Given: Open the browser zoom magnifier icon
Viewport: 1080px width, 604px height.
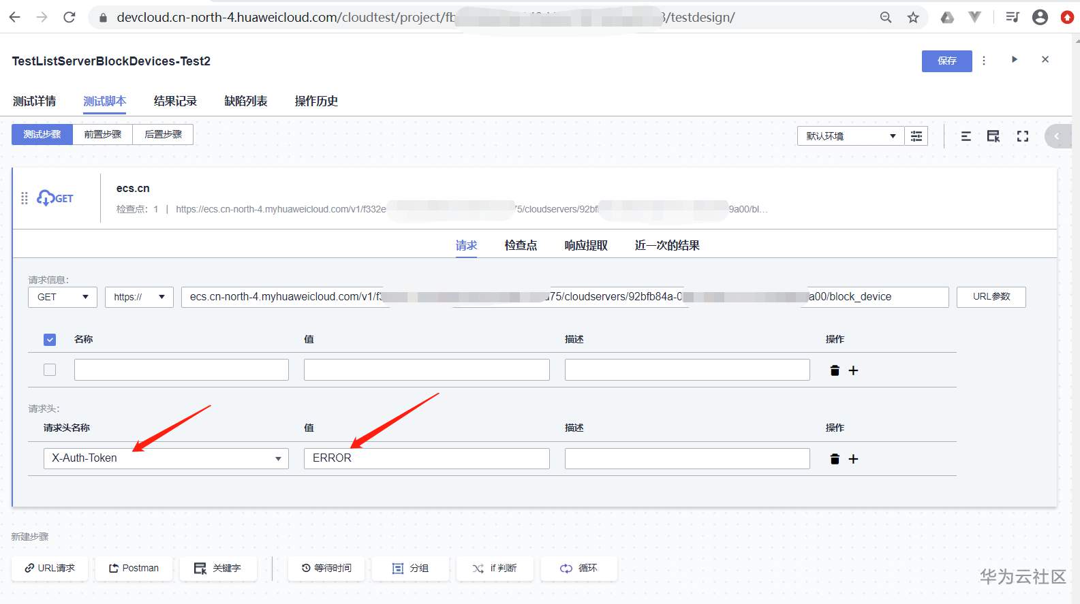Looking at the screenshot, I should pos(886,17).
